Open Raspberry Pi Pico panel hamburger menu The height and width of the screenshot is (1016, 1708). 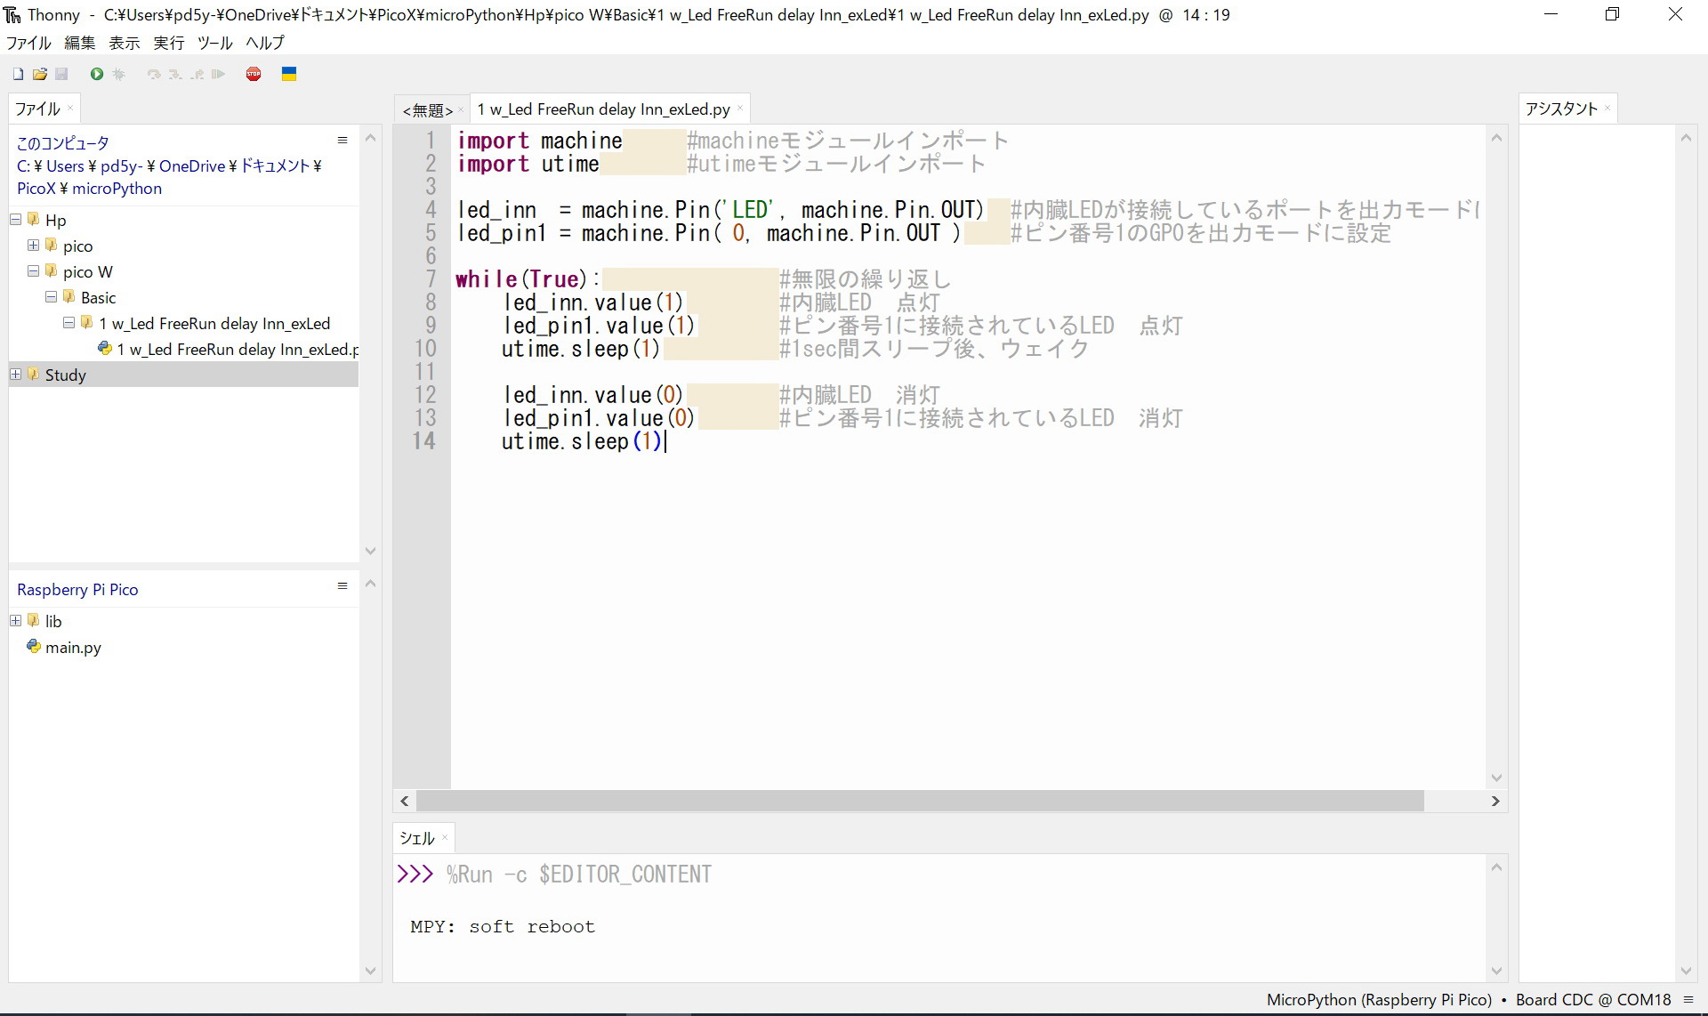point(342,585)
